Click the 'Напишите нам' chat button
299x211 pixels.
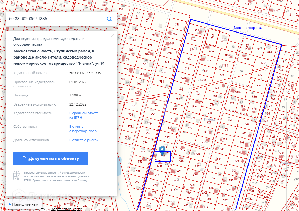click(x=23, y=204)
